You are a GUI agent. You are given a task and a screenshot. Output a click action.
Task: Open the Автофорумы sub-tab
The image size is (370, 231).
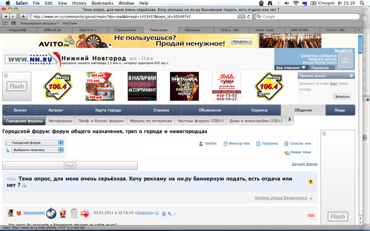pos(60,121)
